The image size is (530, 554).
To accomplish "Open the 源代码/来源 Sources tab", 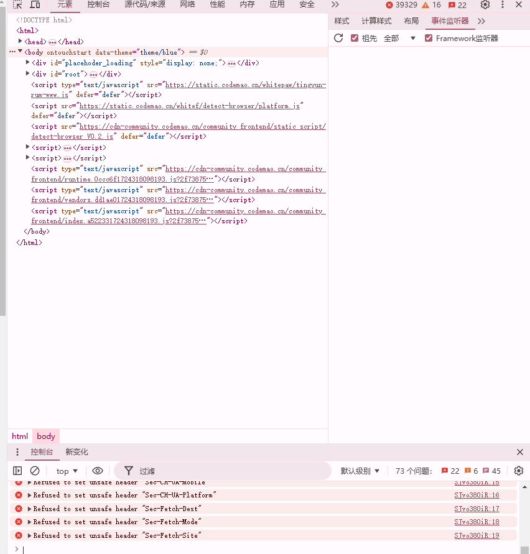I will 145,4.
